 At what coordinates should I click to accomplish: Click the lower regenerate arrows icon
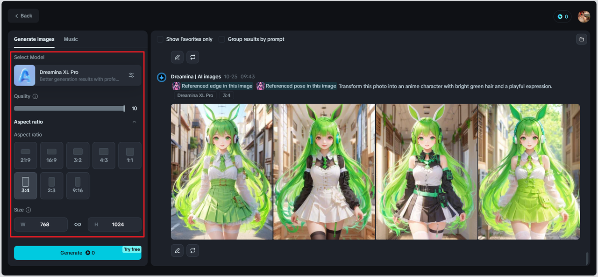click(193, 251)
